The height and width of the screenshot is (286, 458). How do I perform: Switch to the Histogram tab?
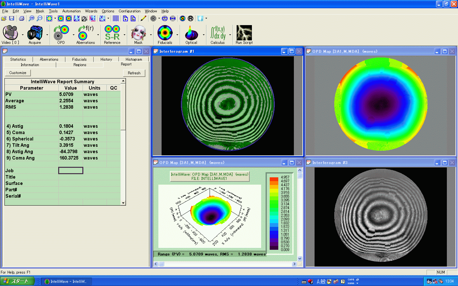tap(134, 59)
